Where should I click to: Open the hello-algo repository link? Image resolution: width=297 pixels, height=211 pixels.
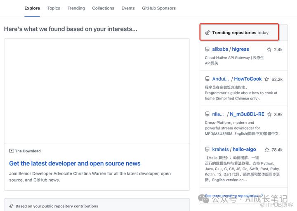244,149
